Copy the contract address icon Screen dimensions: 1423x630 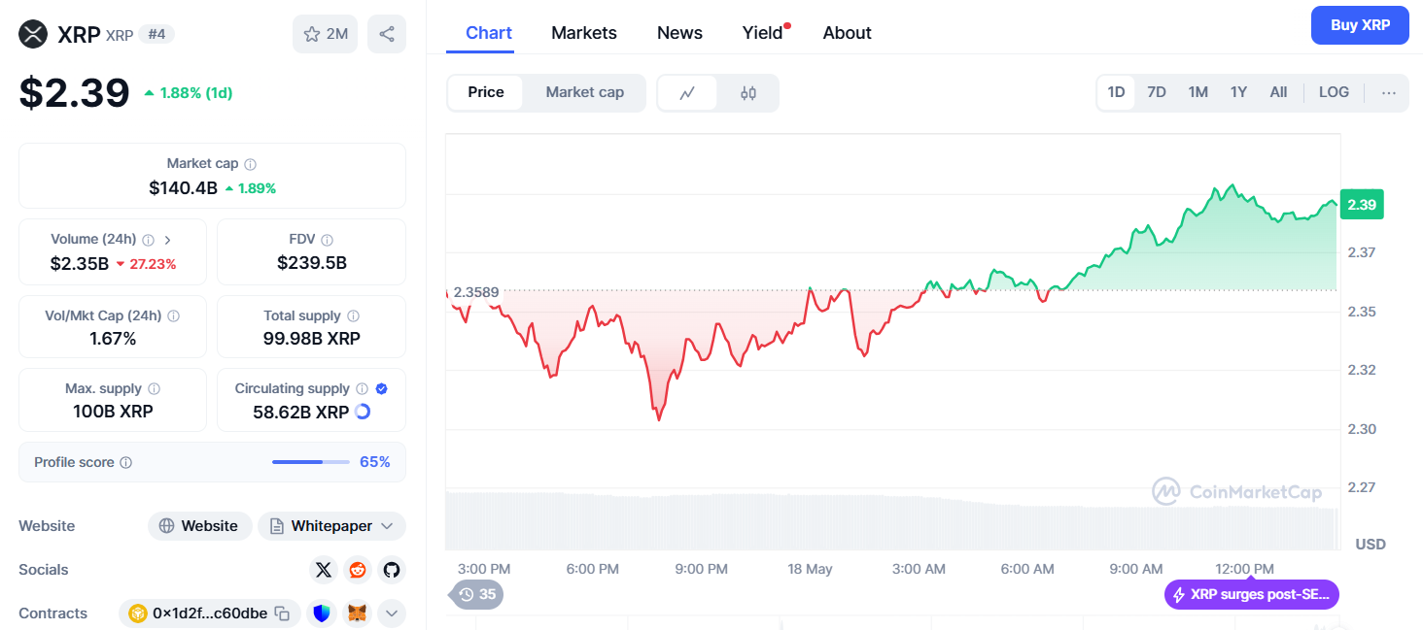click(282, 613)
